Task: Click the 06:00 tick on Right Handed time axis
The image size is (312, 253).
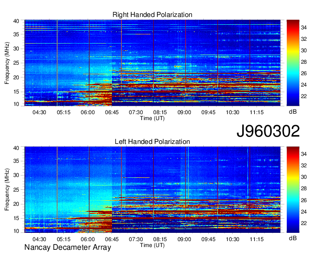Action: tap(88, 112)
